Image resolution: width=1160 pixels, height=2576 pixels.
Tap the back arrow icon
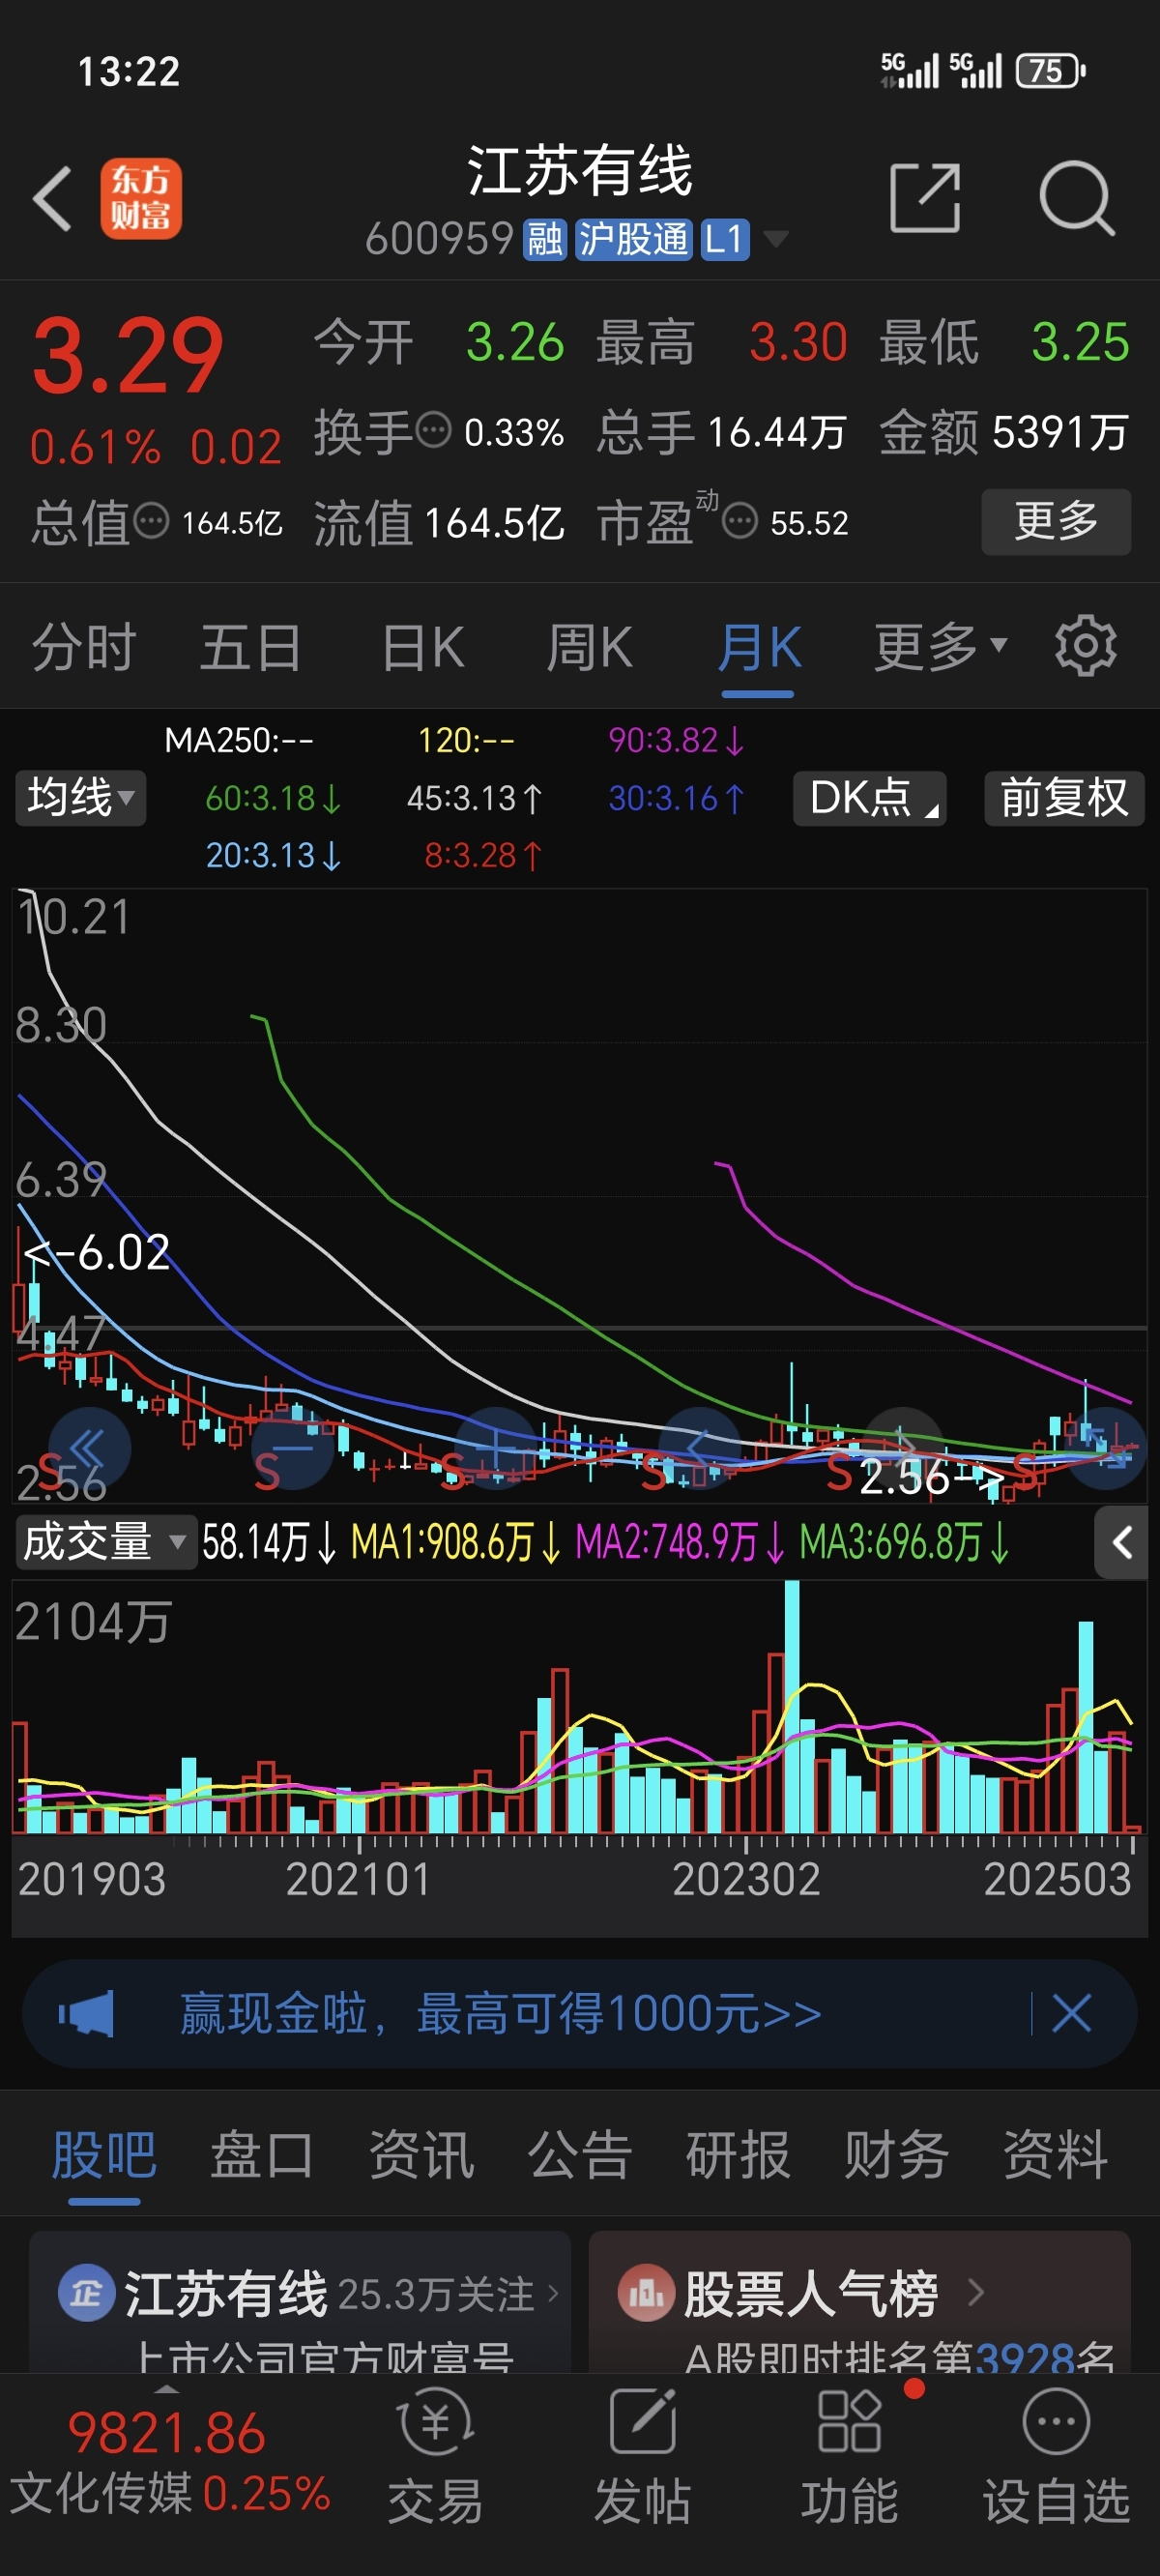[52, 199]
